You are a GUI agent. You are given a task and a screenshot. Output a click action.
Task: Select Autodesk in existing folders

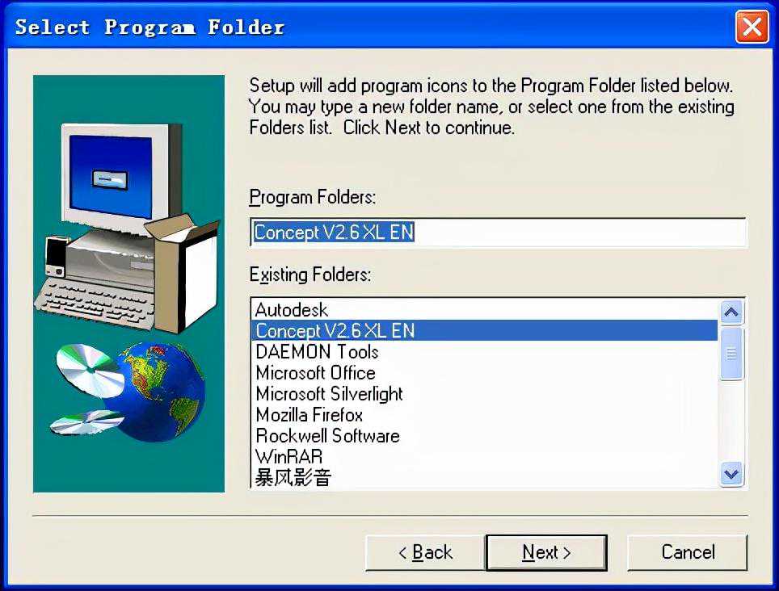click(484, 310)
